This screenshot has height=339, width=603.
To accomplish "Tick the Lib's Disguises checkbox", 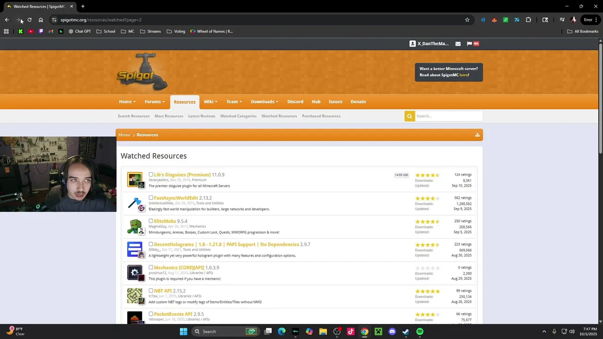I will [x=151, y=174].
